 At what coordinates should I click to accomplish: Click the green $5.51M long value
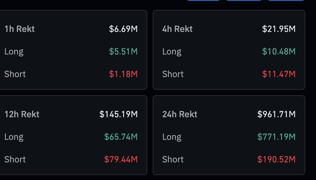click(123, 51)
